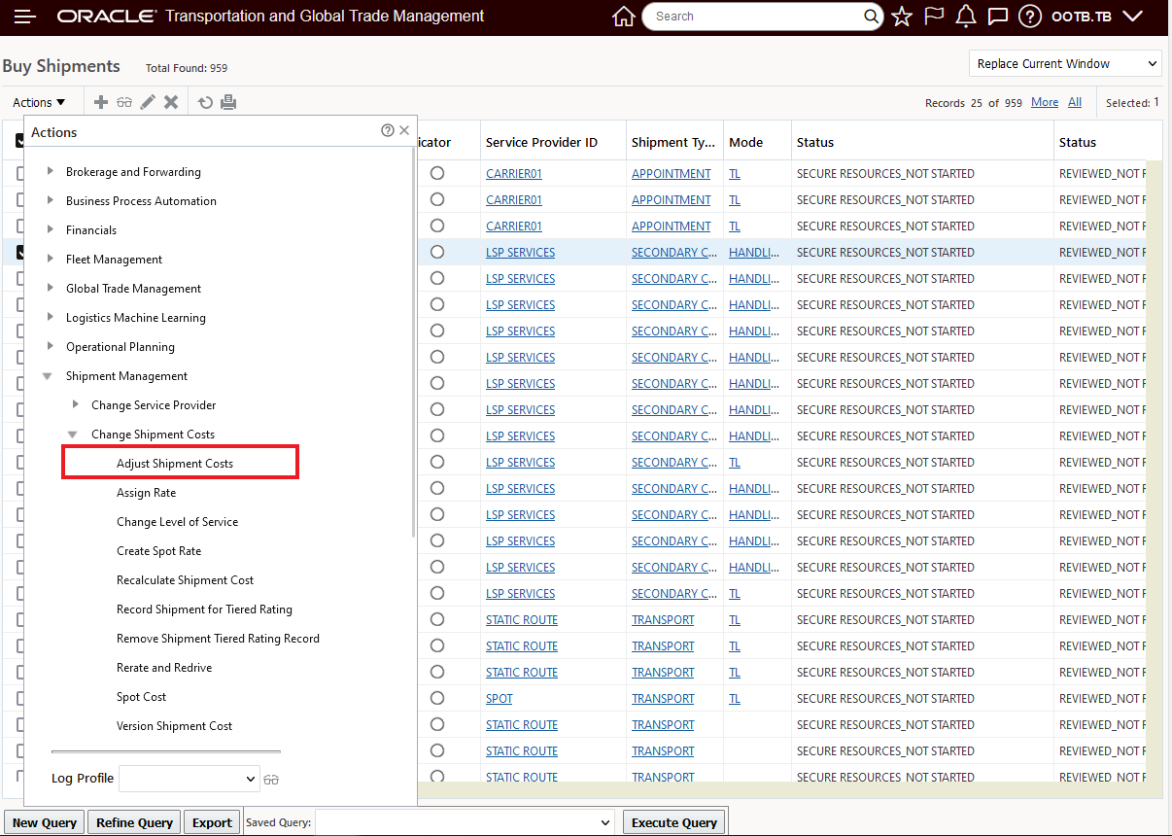Expand Change Service Provider node
Image resolution: width=1172 pixels, height=836 pixels.
click(x=76, y=404)
